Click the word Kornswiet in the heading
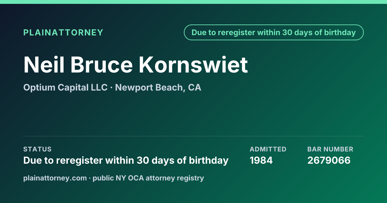The height and width of the screenshot is (203, 387). click(x=193, y=65)
